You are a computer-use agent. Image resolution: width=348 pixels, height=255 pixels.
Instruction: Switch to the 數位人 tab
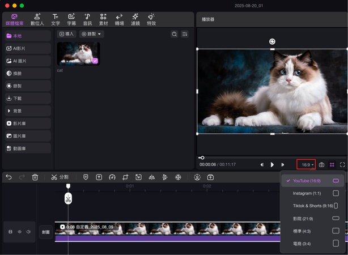coord(37,19)
